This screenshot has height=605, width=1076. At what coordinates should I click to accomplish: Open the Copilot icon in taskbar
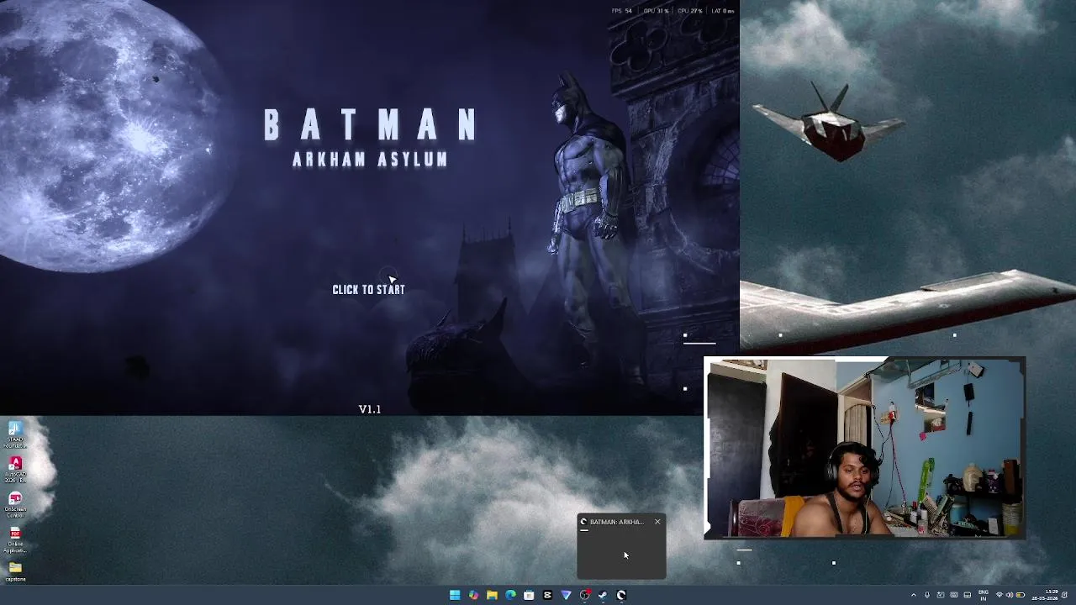pos(473,595)
